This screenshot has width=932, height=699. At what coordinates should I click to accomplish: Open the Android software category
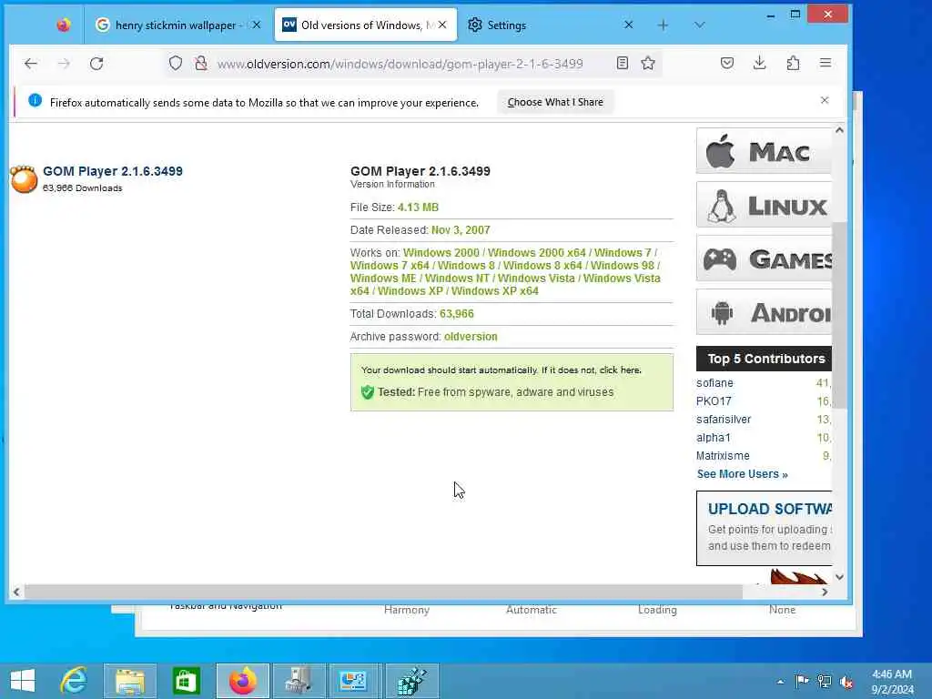point(764,312)
